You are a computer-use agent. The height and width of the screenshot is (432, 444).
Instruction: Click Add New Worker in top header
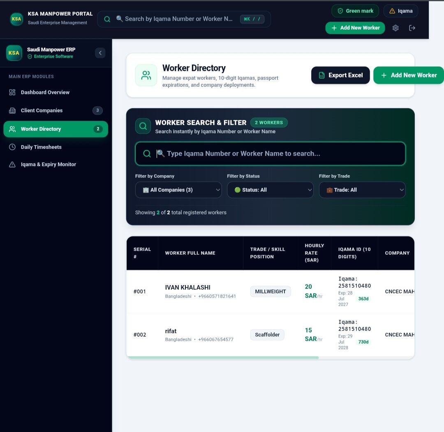(355, 28)
